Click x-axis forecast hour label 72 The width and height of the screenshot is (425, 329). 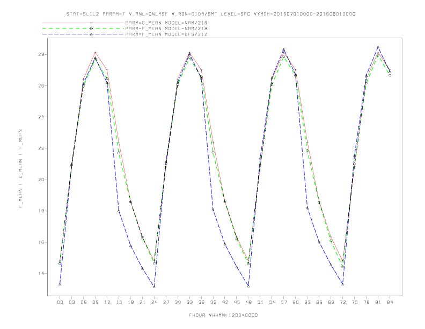click(343, 302)
